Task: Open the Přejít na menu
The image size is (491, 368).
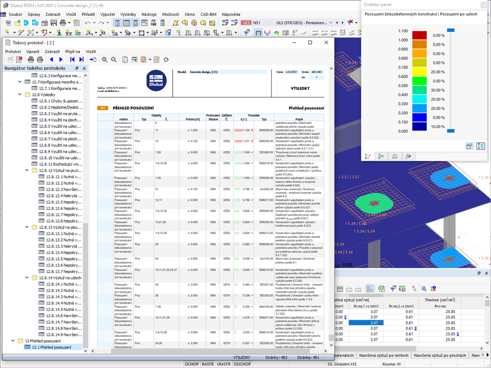Action: (73, 52)
